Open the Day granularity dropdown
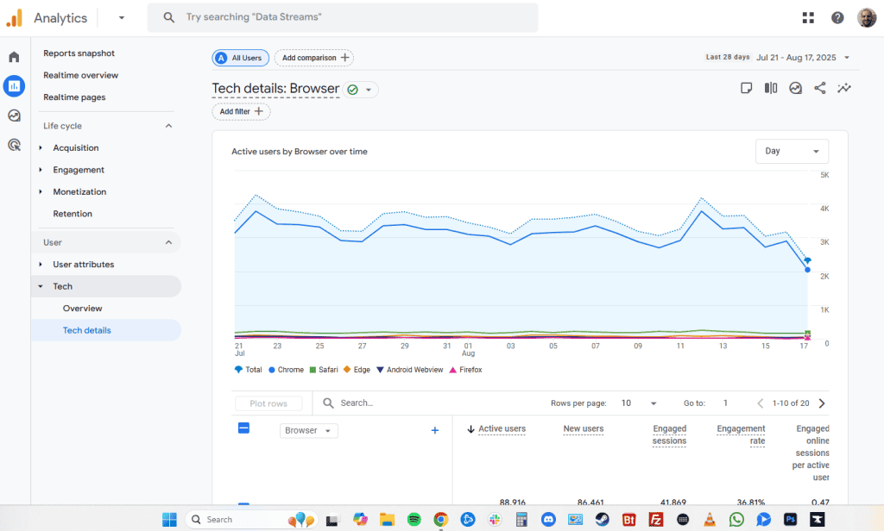This screenshot has width=884, height=531. 792,151
